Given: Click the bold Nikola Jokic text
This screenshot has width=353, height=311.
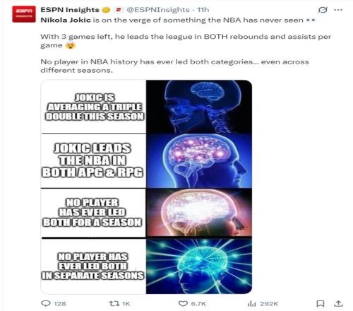Looking at the screenshot, I should point(66,20).
